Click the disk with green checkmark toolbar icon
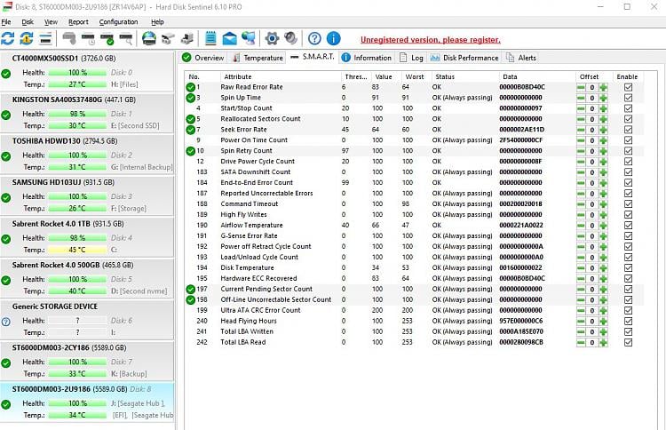The width and height of the screenshot is (666, 430). click(x=107, y=39)
